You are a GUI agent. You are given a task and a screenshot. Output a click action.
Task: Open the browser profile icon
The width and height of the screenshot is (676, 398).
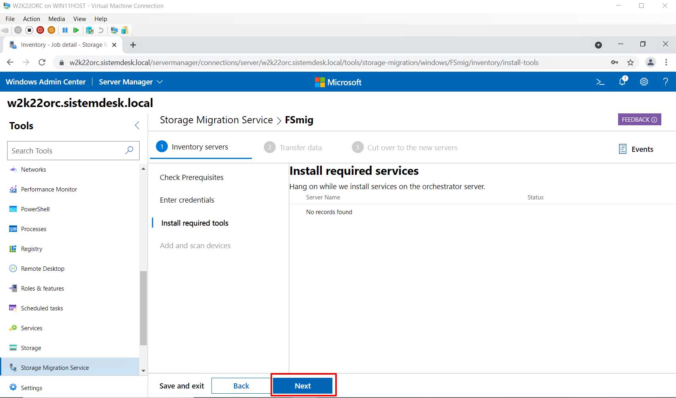[650, 62]
